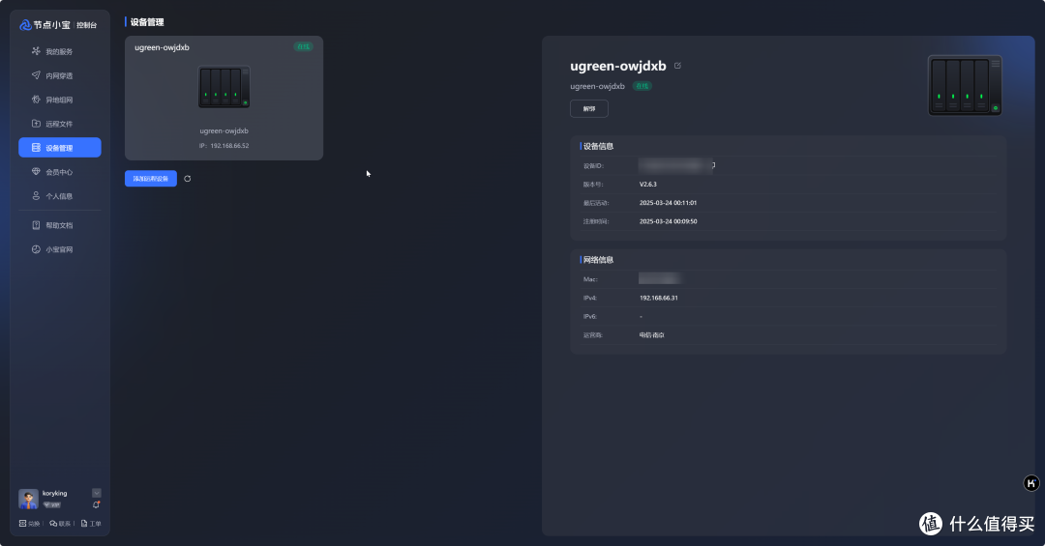Click the timestamp 2025-03-24 00:11:01
Image resolution: width=1045 pixels, height=546 pixels.
click(x=668, y=202)
